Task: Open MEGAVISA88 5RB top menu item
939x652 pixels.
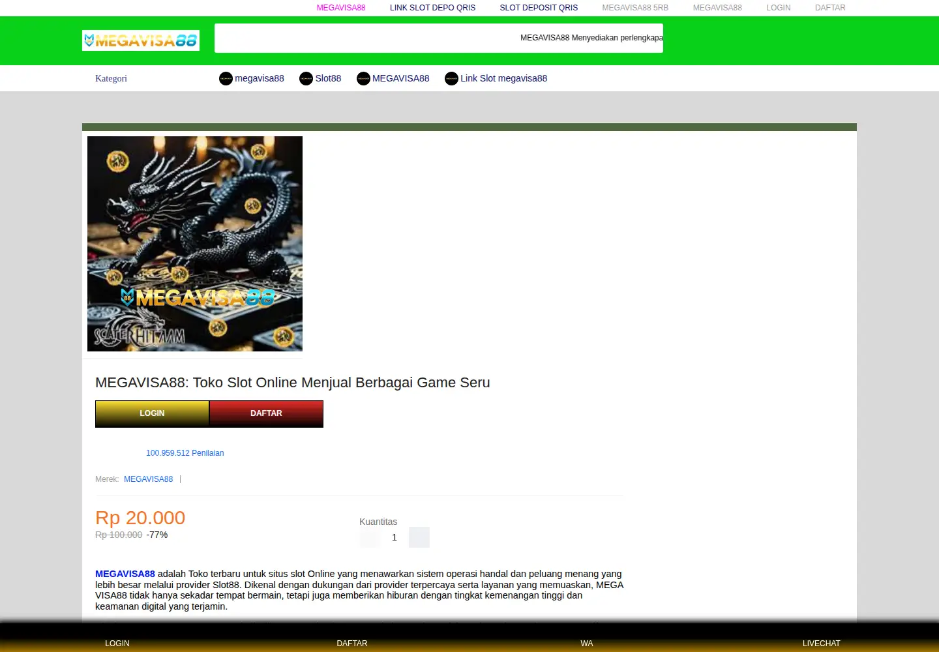Action: pos(635,8)
